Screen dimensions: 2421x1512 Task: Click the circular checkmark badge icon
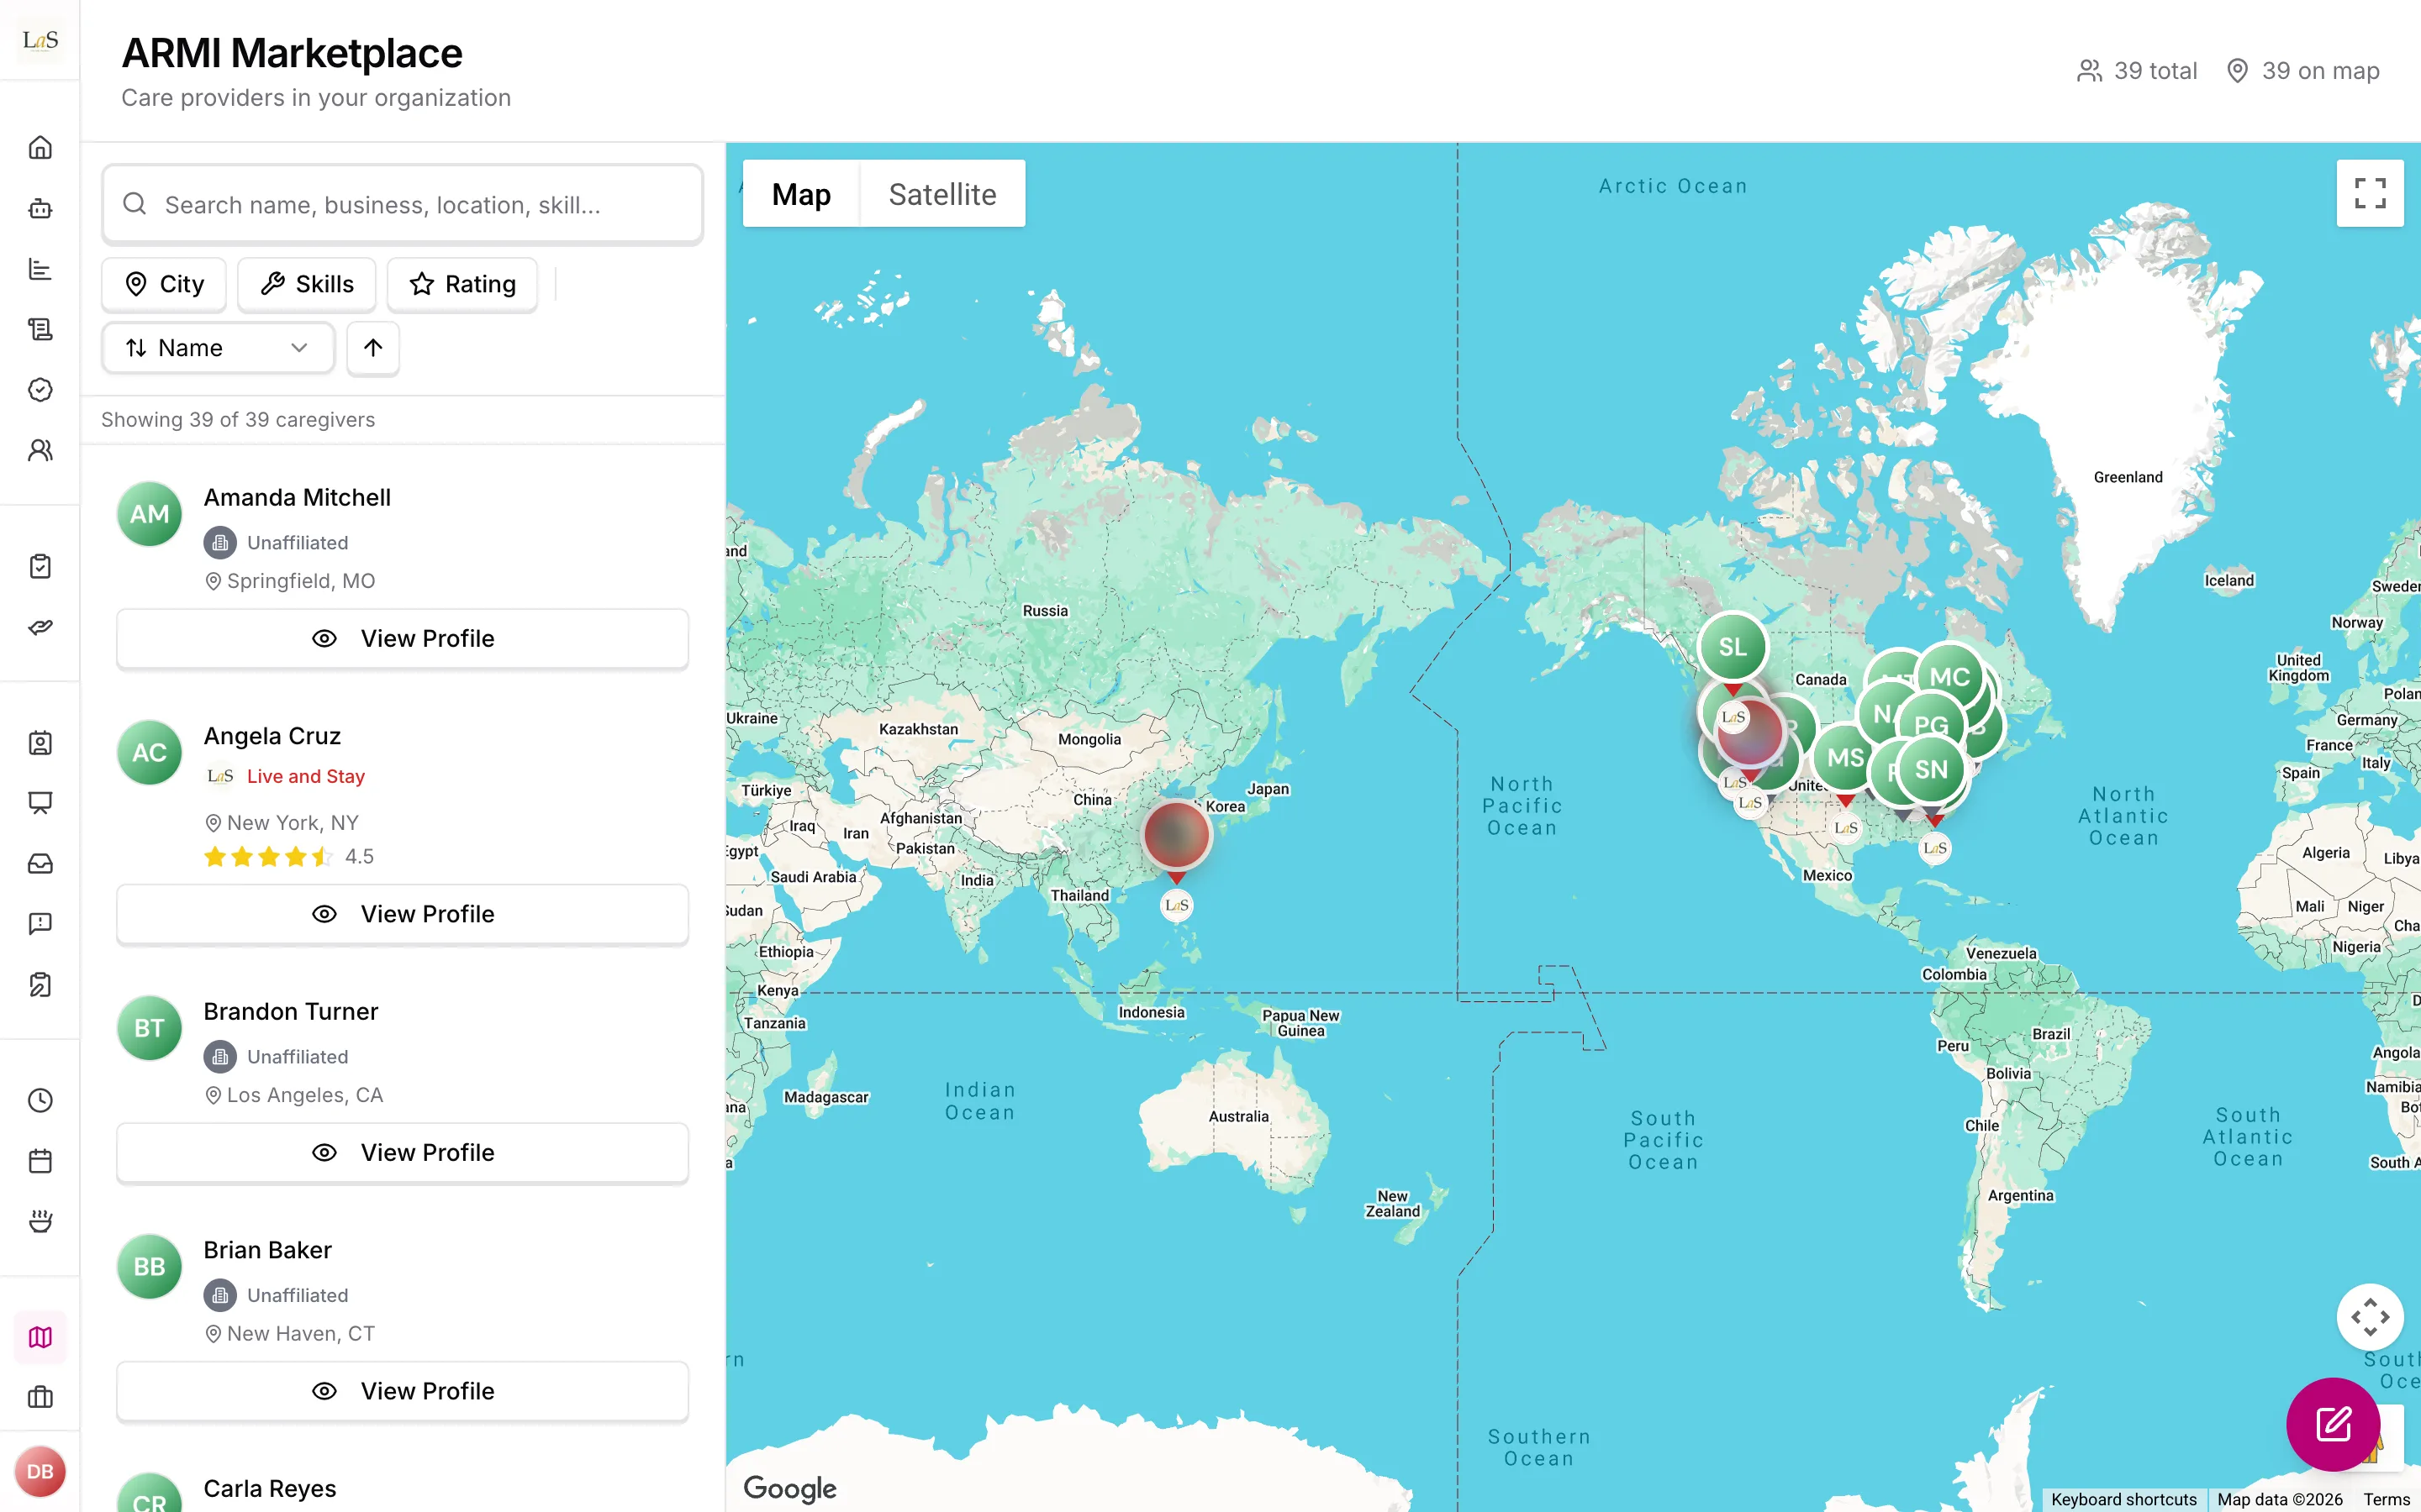pos(40,389)
